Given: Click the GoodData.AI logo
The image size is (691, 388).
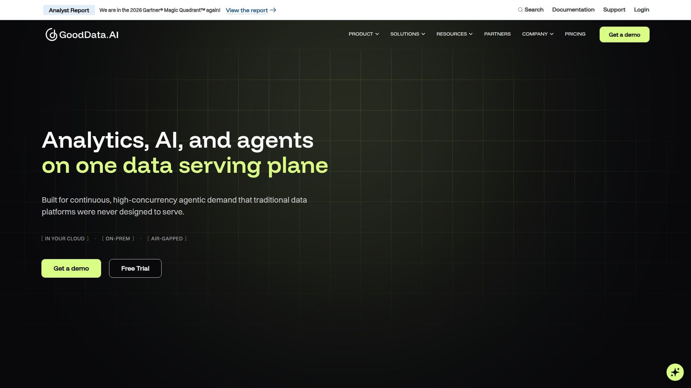Looking at the screenshot, I should point(82,34).
